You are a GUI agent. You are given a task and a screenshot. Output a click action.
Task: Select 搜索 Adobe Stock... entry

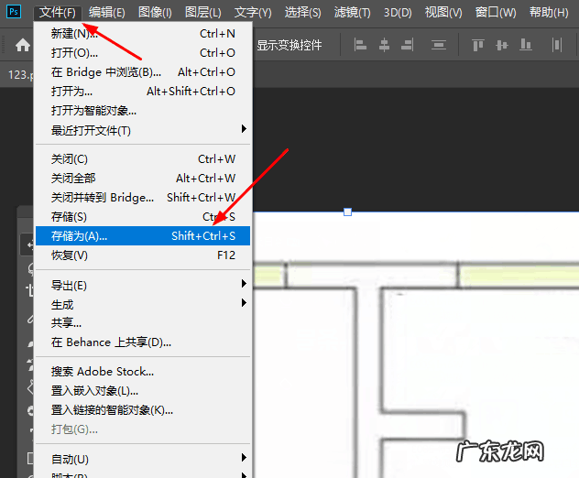coord(143,372)
